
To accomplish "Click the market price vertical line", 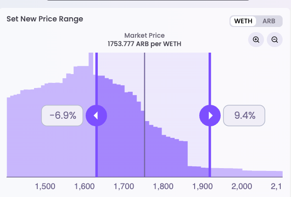I will pyautogui.click(x=144, y=140).
